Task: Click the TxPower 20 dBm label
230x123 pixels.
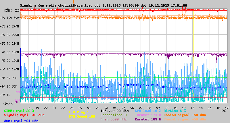Action: pyautogui.click(x=114, y=110)
